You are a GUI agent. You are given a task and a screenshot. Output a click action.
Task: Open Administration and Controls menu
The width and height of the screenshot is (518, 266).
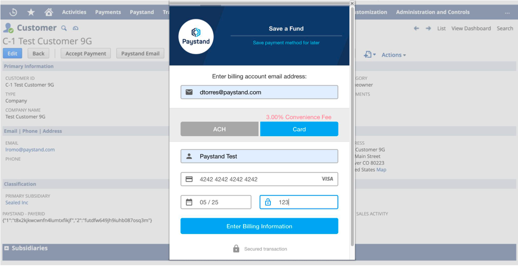(x=433, y=12)
